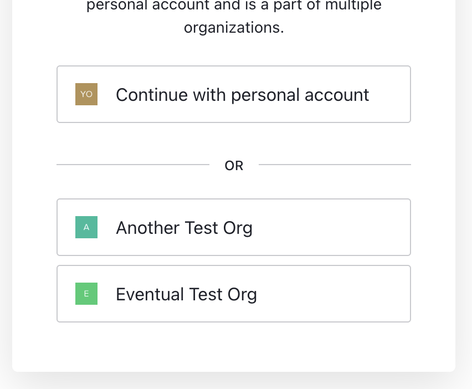Image resolution: width=472 pixels, height=389 pixels.
Task: Click the letter E inside green square
Action: coord(86,294)
